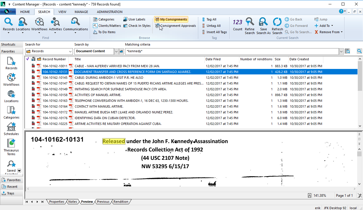
Task: Tag record 104-10162-10145
Action: [27, 78]
